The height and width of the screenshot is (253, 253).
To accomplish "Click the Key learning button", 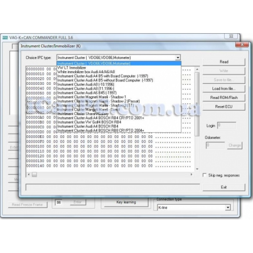I will point(126,202).
